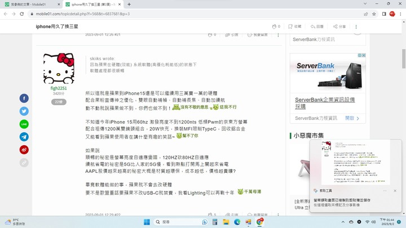Open a new browser tab
Image resolution: width=406 pixels, height=228 pixels.
129,4
